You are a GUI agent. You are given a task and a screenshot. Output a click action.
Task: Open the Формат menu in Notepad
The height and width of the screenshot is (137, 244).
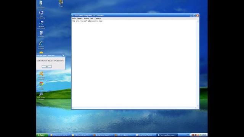(87, 18)
